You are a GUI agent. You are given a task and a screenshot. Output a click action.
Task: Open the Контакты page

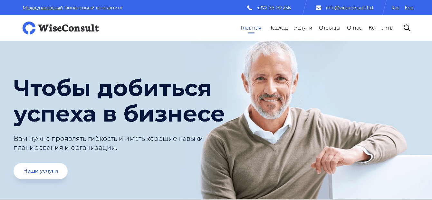coord(381,28)
